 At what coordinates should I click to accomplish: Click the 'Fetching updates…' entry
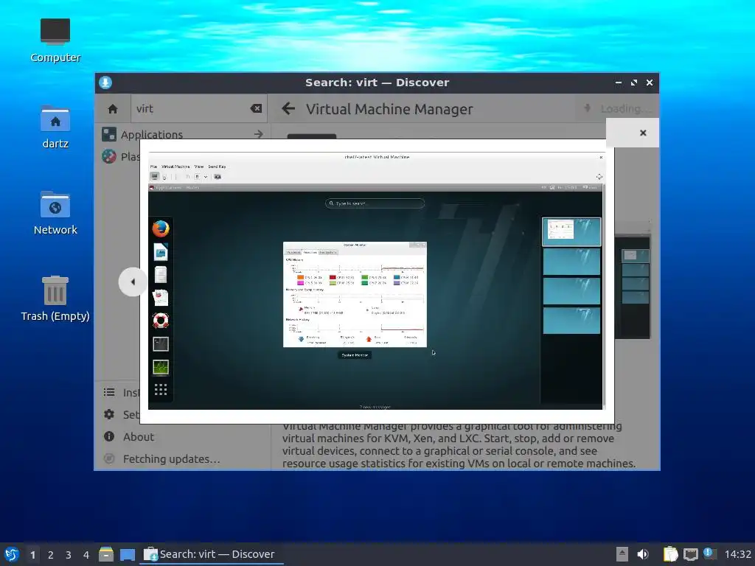tap(171, 458)
